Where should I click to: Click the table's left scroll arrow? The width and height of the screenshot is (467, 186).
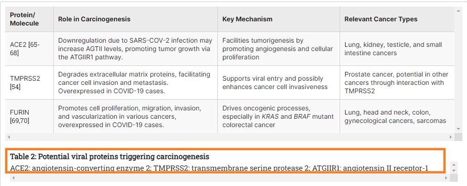(8, 137)
